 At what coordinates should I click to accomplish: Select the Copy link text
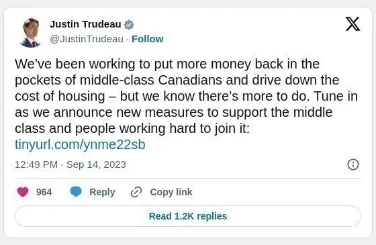pyautogui.click(x=171, y=192)
